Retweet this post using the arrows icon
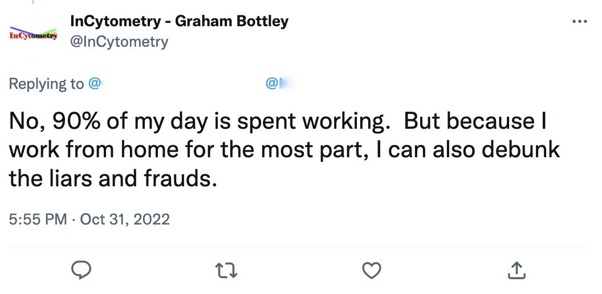Screen dimensions: 602x294 (x=226, y=270)
